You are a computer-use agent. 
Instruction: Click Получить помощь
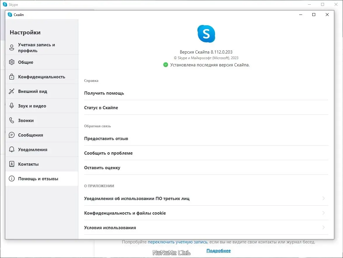(x=206, y=93)
